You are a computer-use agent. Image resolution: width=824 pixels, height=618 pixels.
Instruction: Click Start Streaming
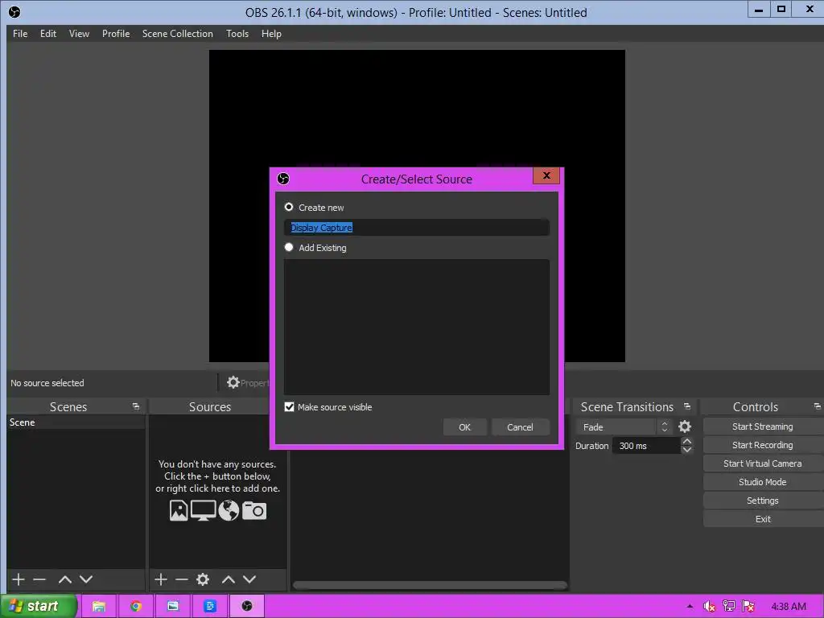763,426
